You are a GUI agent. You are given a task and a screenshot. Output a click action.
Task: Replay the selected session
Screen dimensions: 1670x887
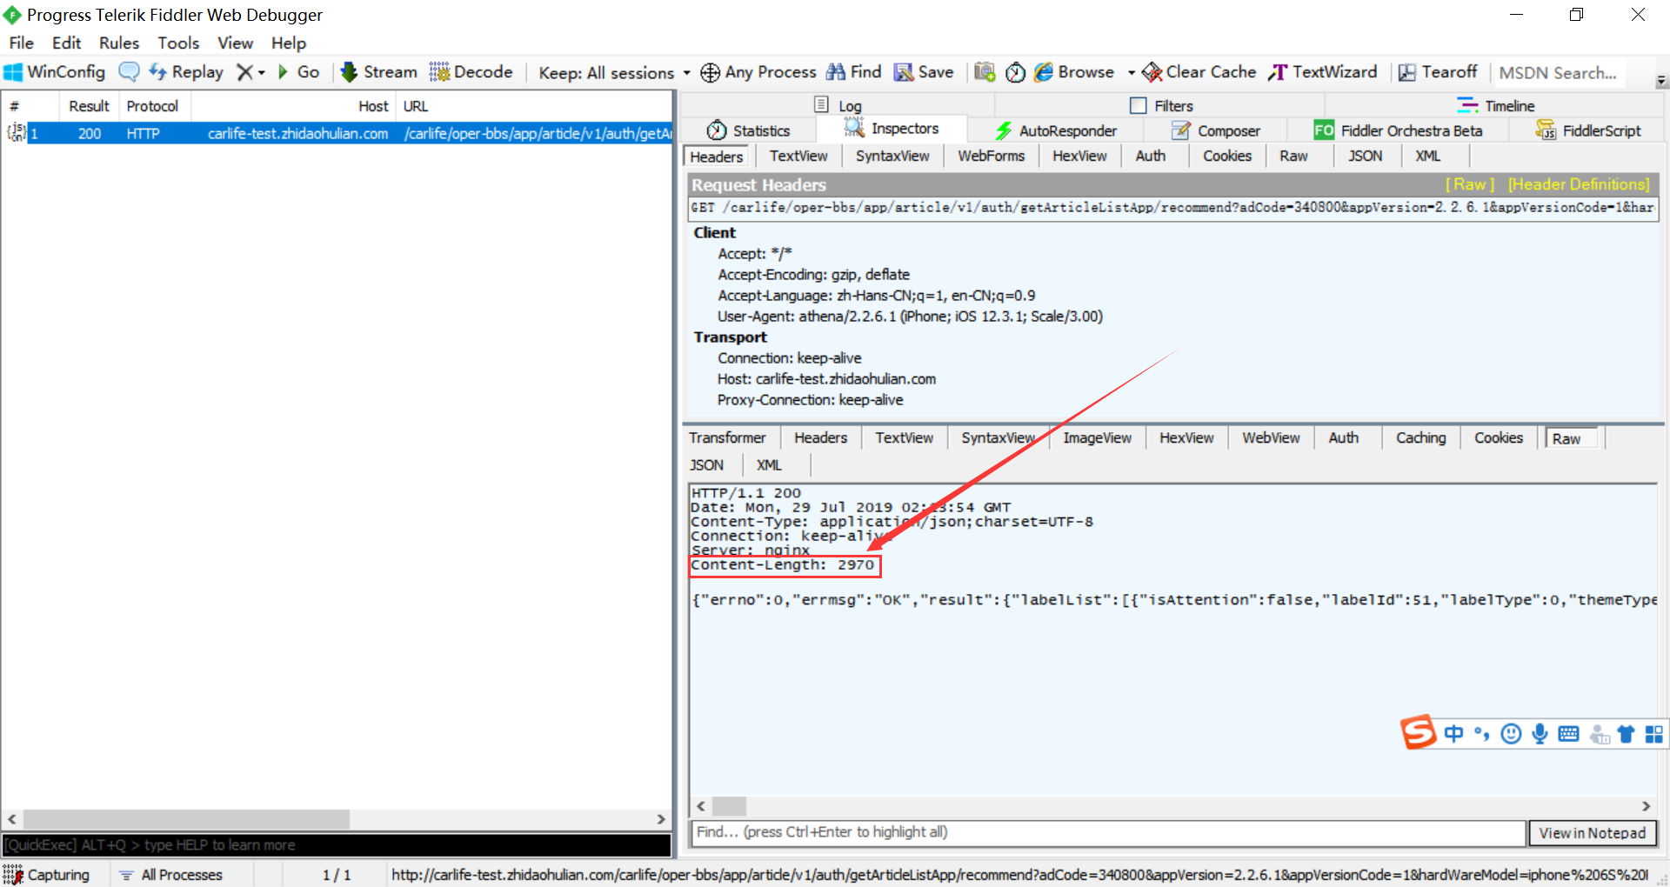click(x=186, y=72)
